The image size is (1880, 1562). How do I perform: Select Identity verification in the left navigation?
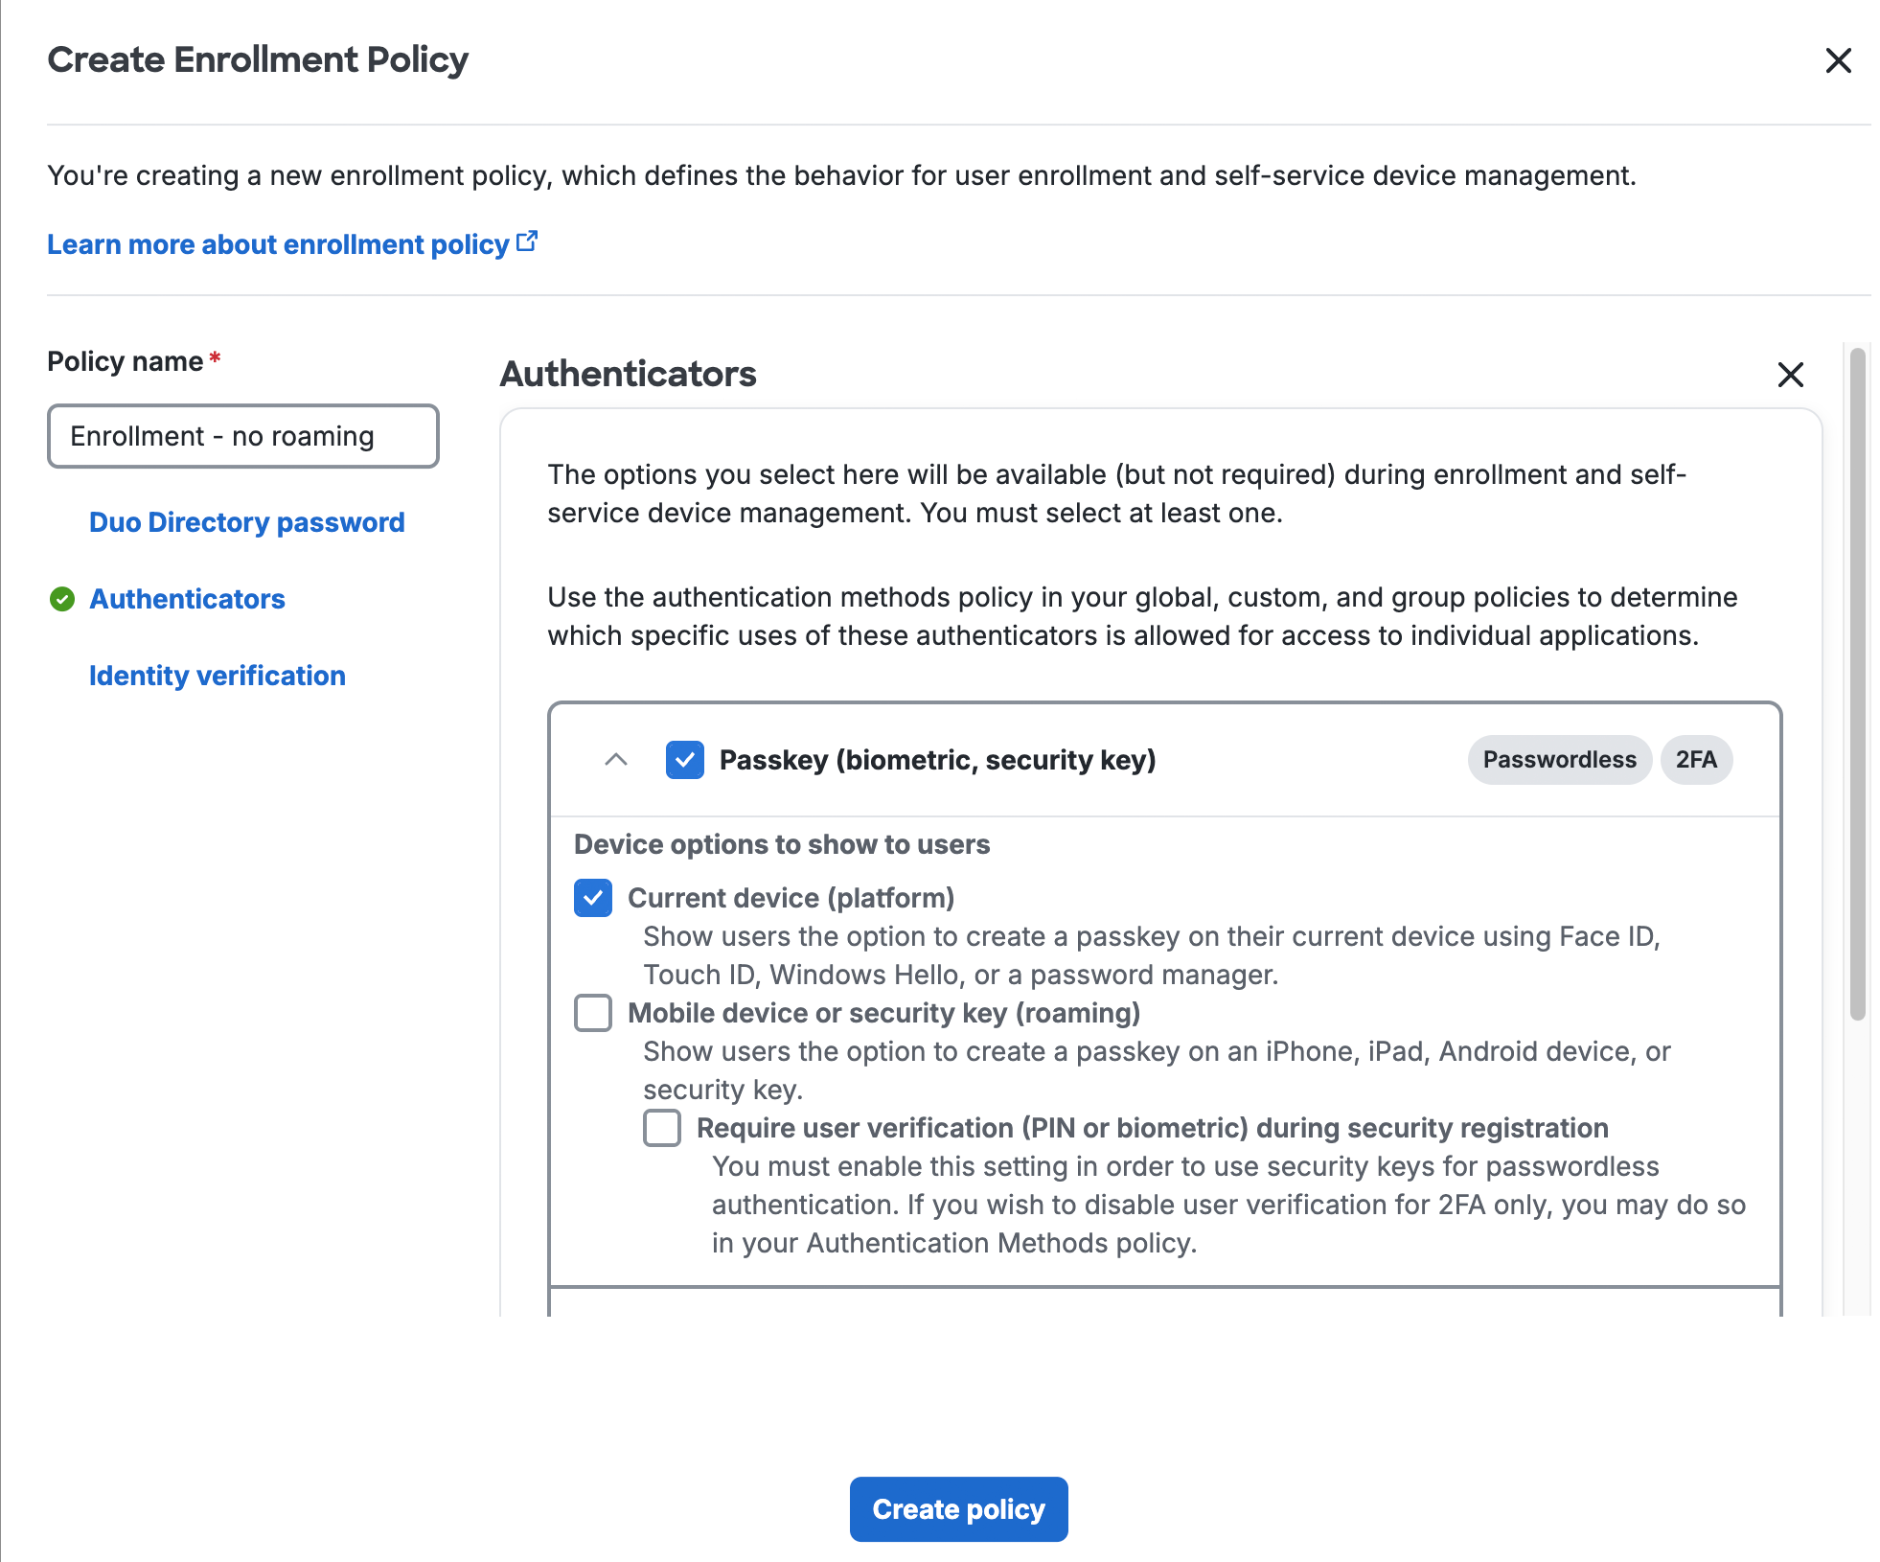(x=218, y=675)
